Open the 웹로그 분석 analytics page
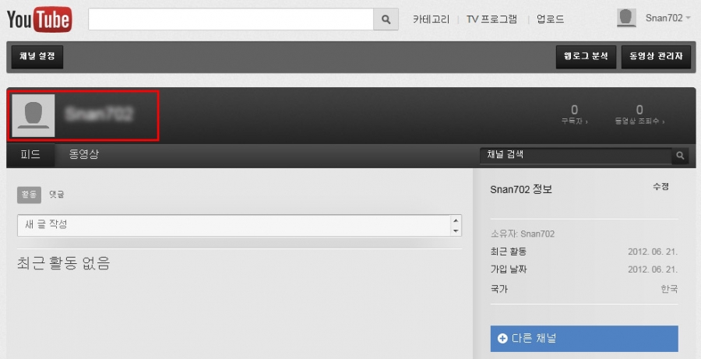 (586, 56)
